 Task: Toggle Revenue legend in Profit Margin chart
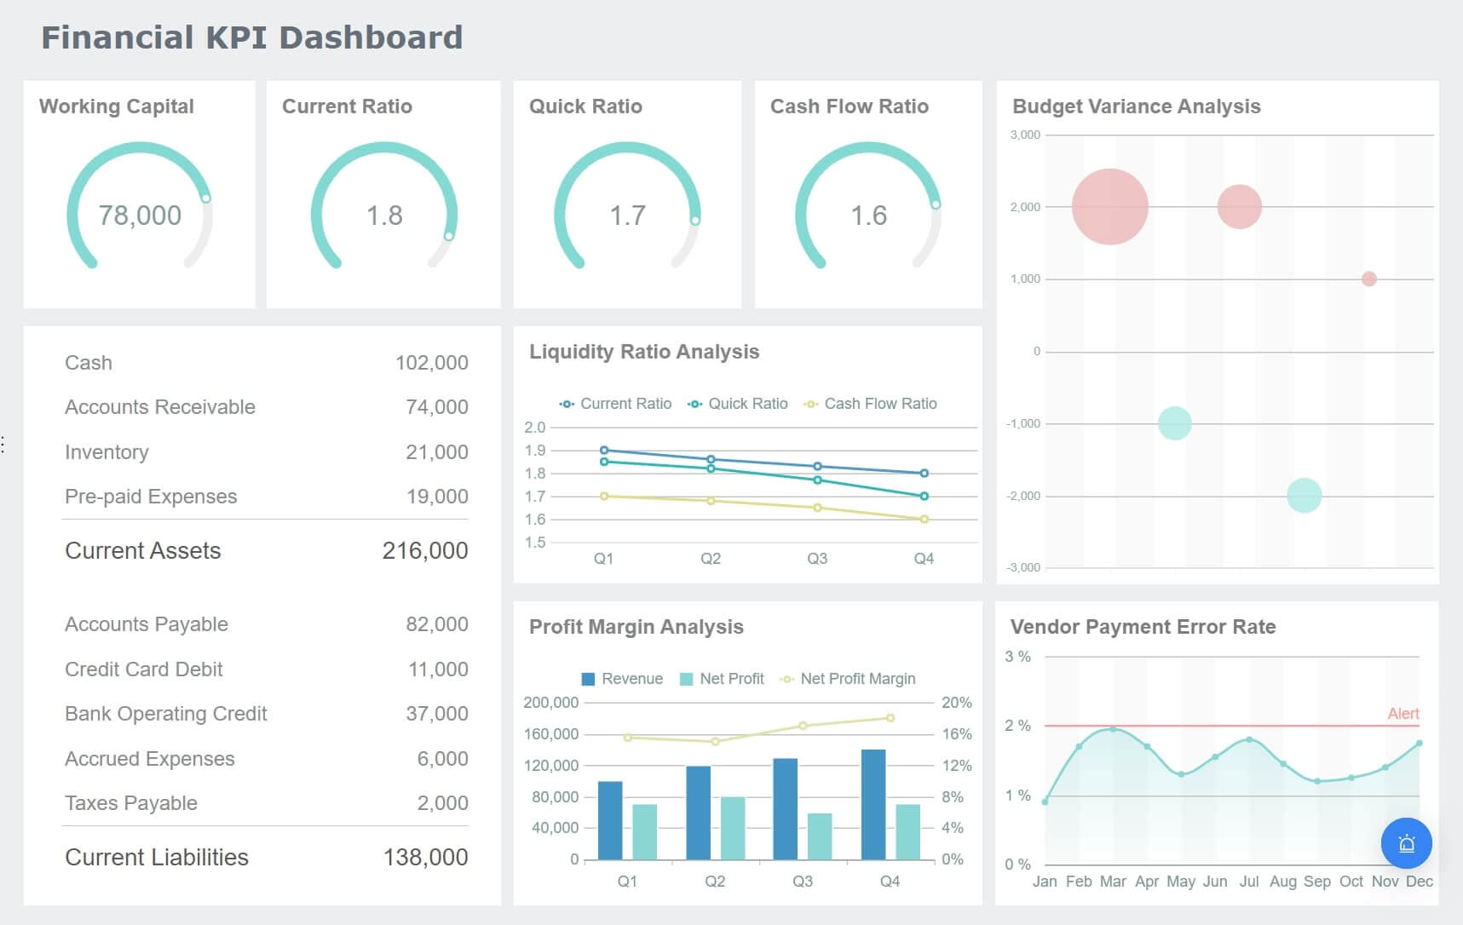point(622,679)
